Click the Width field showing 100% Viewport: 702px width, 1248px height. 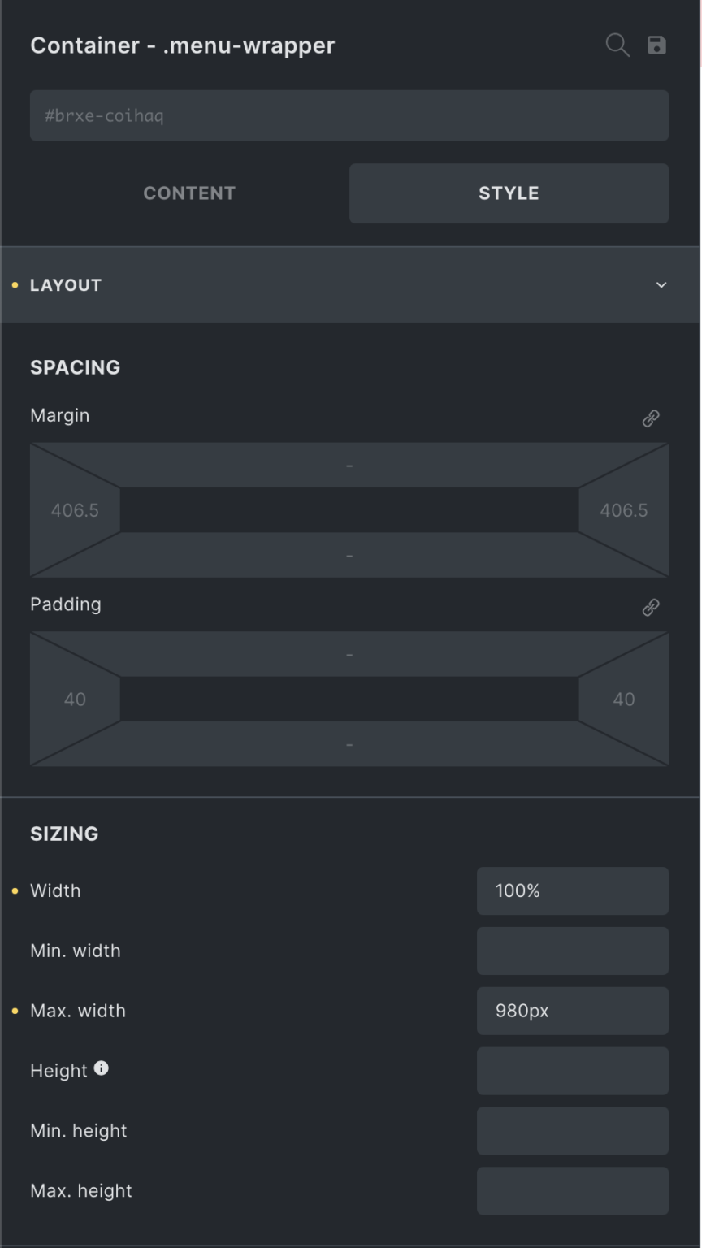[572, 890]
